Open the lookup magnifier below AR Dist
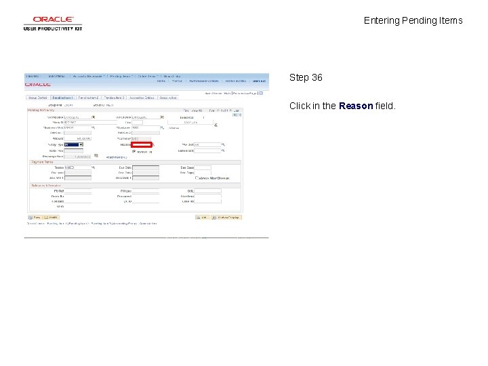 [223, 150]
